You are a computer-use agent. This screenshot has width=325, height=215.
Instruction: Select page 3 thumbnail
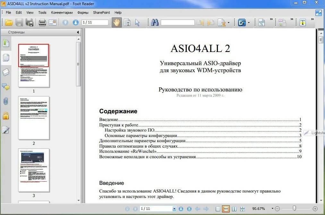tap(34, 170)
